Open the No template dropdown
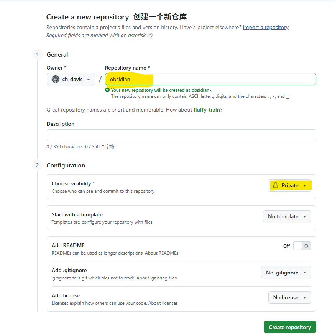The image size is (335, 336). tap(287, 216)
